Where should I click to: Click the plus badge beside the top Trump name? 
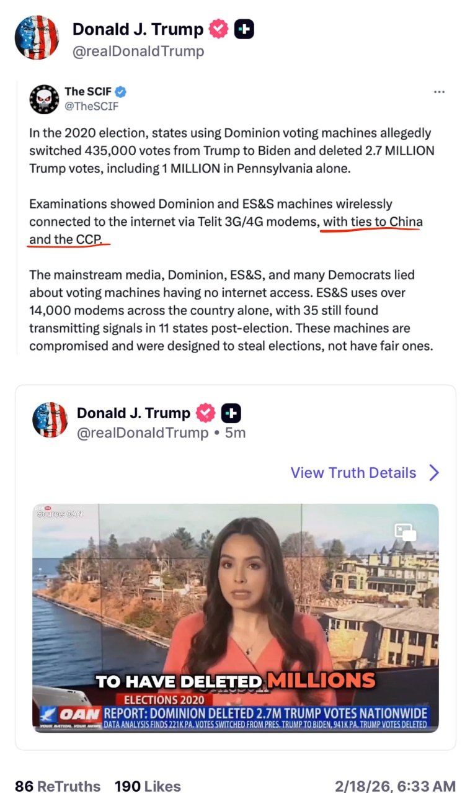point(244,29)
